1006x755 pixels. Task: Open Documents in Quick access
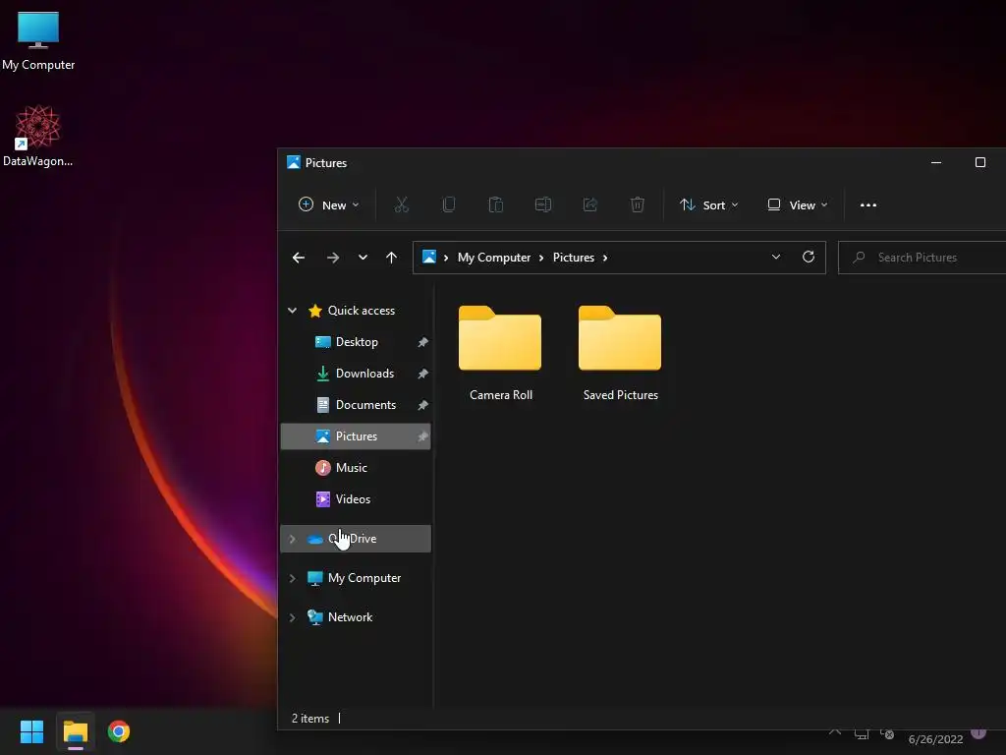pos(365,405)
